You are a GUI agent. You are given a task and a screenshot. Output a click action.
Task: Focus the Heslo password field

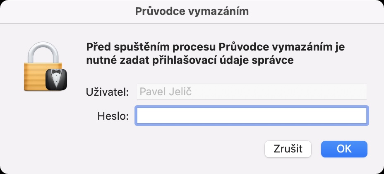(252, 116)
